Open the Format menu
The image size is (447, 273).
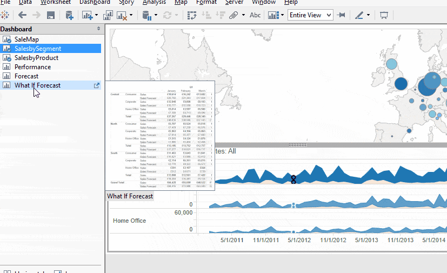[206, 3]
